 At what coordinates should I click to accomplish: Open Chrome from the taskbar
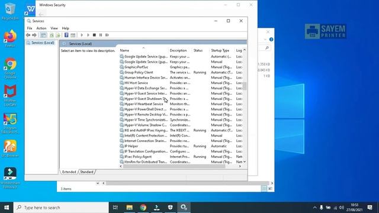click(143, 208)
